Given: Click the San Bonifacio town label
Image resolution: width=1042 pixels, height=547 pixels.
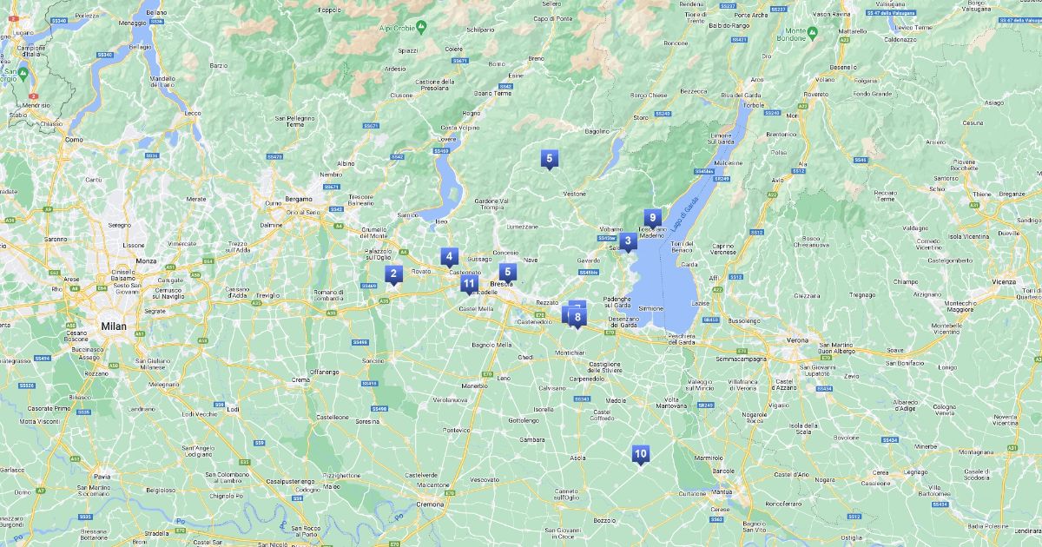Looking at the screenshot, I should 903,362.
